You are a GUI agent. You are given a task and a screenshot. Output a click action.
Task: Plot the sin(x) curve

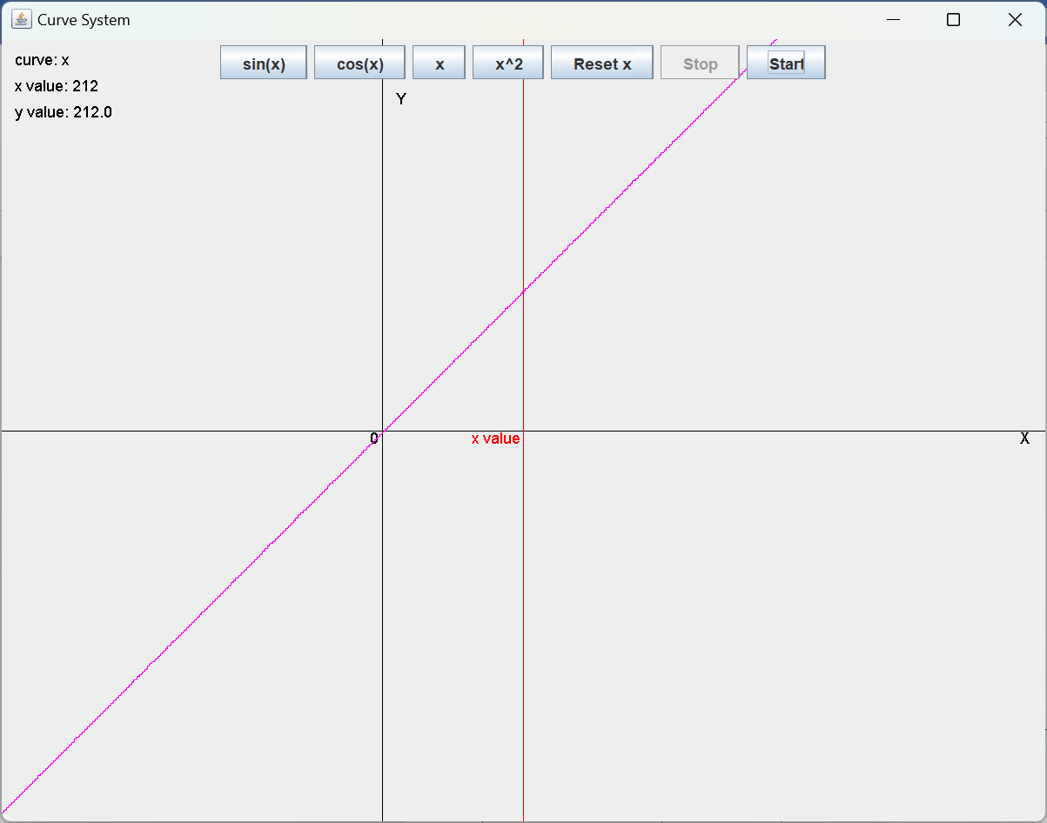tap(264, 64)
